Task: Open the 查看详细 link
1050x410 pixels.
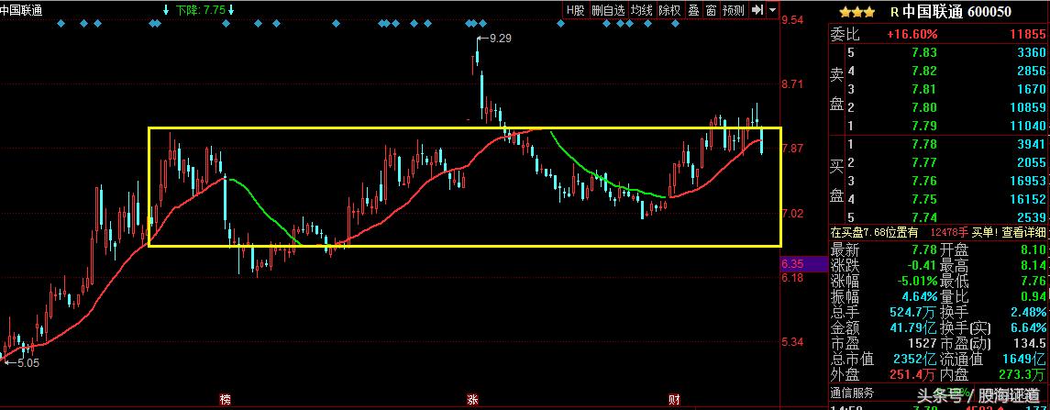Action: point(1022,232)
